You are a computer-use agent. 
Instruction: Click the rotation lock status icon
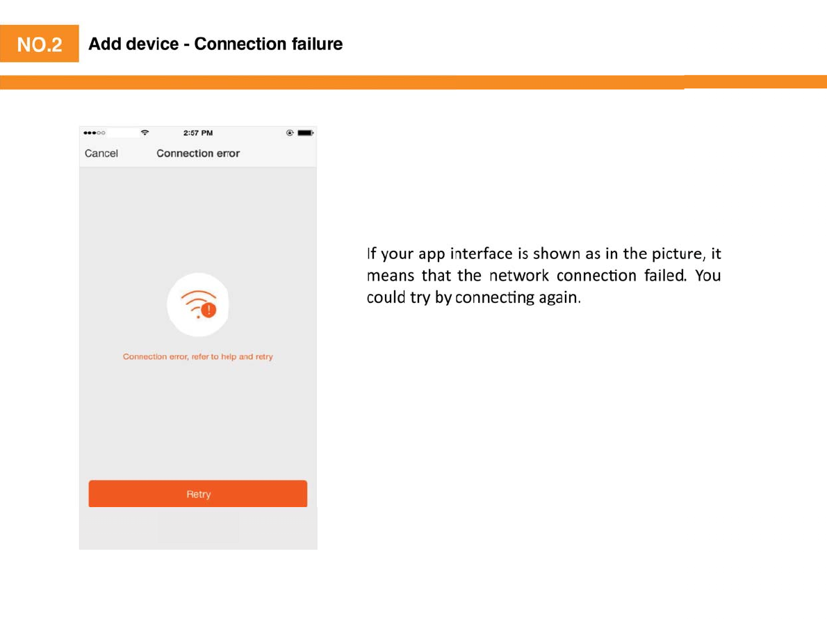pos(290,133)
